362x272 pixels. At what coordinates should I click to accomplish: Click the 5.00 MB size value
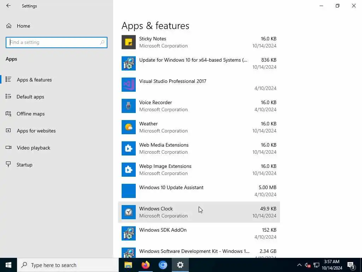point(267,188)
